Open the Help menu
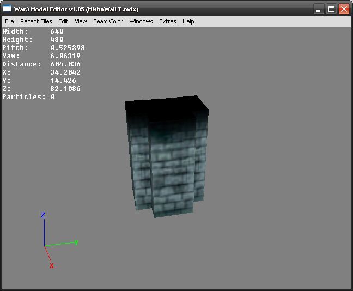Image resolution: width=353 pixels, height=291 pixels. point(188,21)
